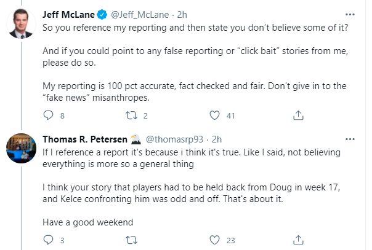372x250 pixels.
Task: Open more options on Jeff McLane's tweet
Action: pos(350,14)
